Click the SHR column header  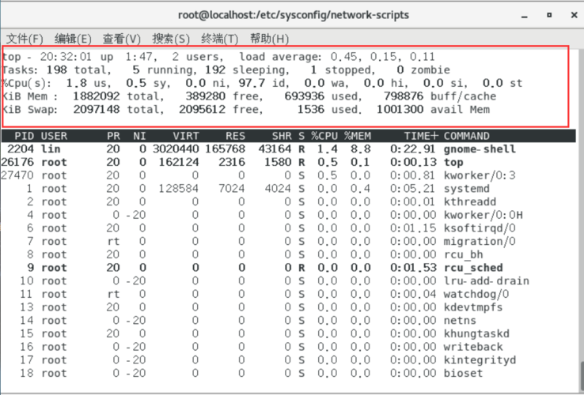[x=282, y=136]
